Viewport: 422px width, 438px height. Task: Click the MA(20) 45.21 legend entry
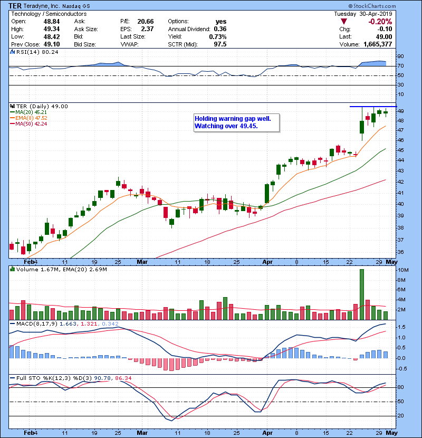29,112
